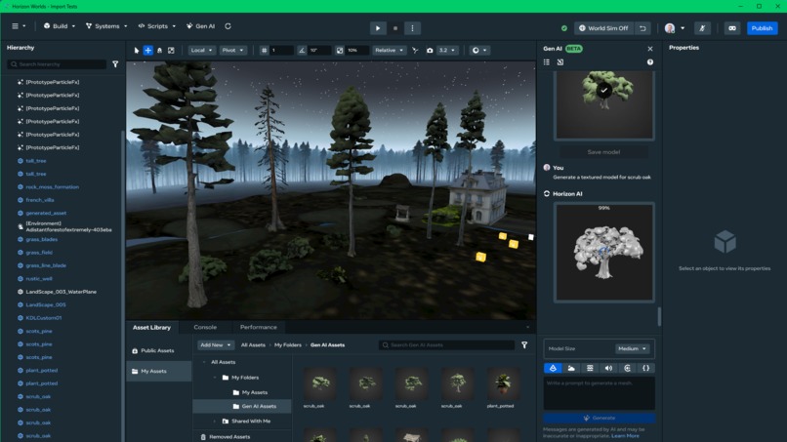Click the VR headset preview icon
Screen dimensions: 787x442
[732, 28]
